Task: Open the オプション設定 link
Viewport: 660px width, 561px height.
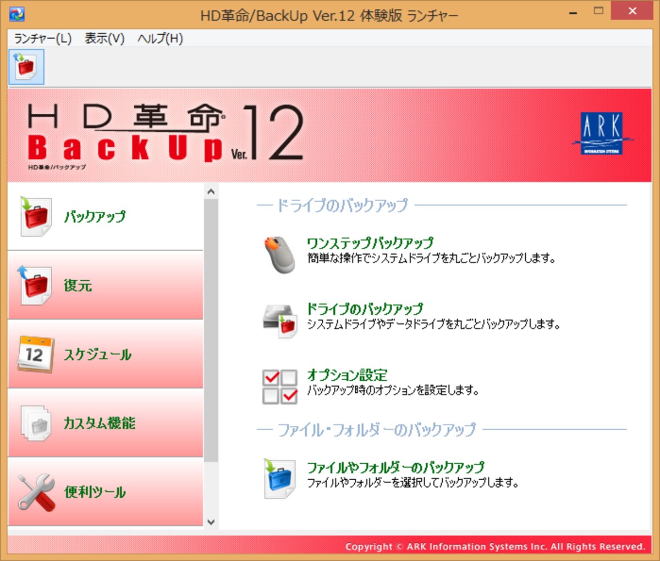Action: [x=347, y=375]
